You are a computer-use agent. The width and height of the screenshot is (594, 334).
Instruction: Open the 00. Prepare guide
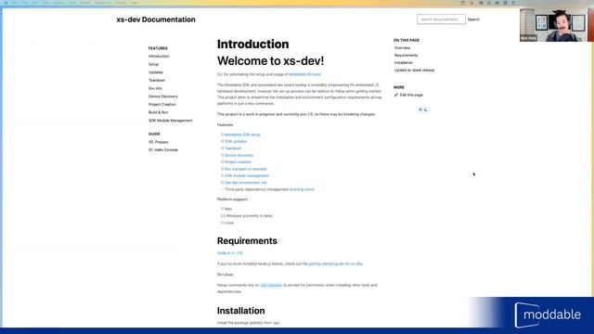pyautogui.click(x=159, y=142)
